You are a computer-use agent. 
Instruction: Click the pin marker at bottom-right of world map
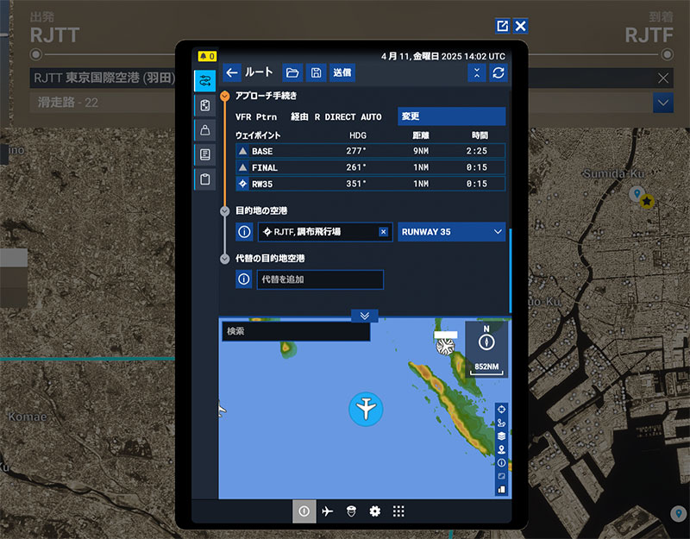678,513
